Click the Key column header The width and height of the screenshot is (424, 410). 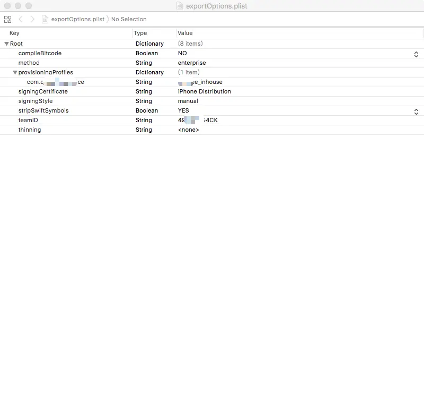click(x=14, y=33)
